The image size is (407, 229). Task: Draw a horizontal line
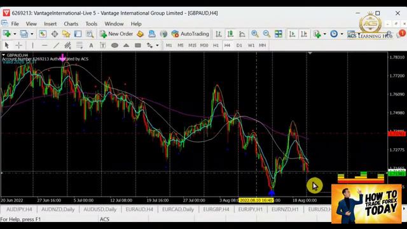[45, 45]
